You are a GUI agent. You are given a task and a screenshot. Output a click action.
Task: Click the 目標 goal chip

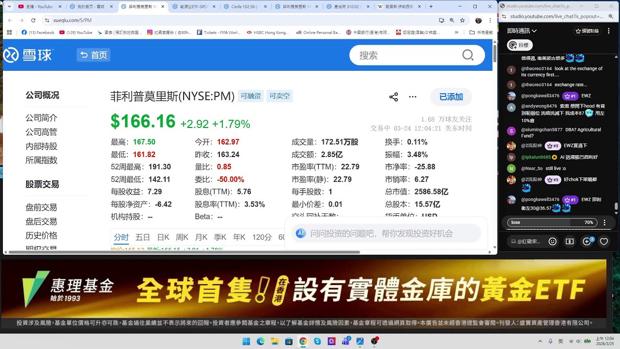click(519, 45)
